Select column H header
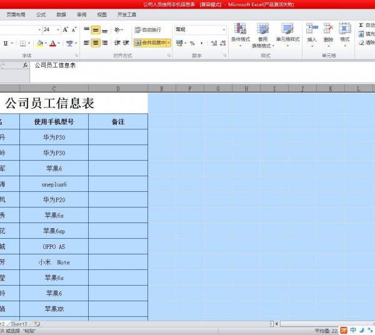The image size is (375, 335). [246, 89]
